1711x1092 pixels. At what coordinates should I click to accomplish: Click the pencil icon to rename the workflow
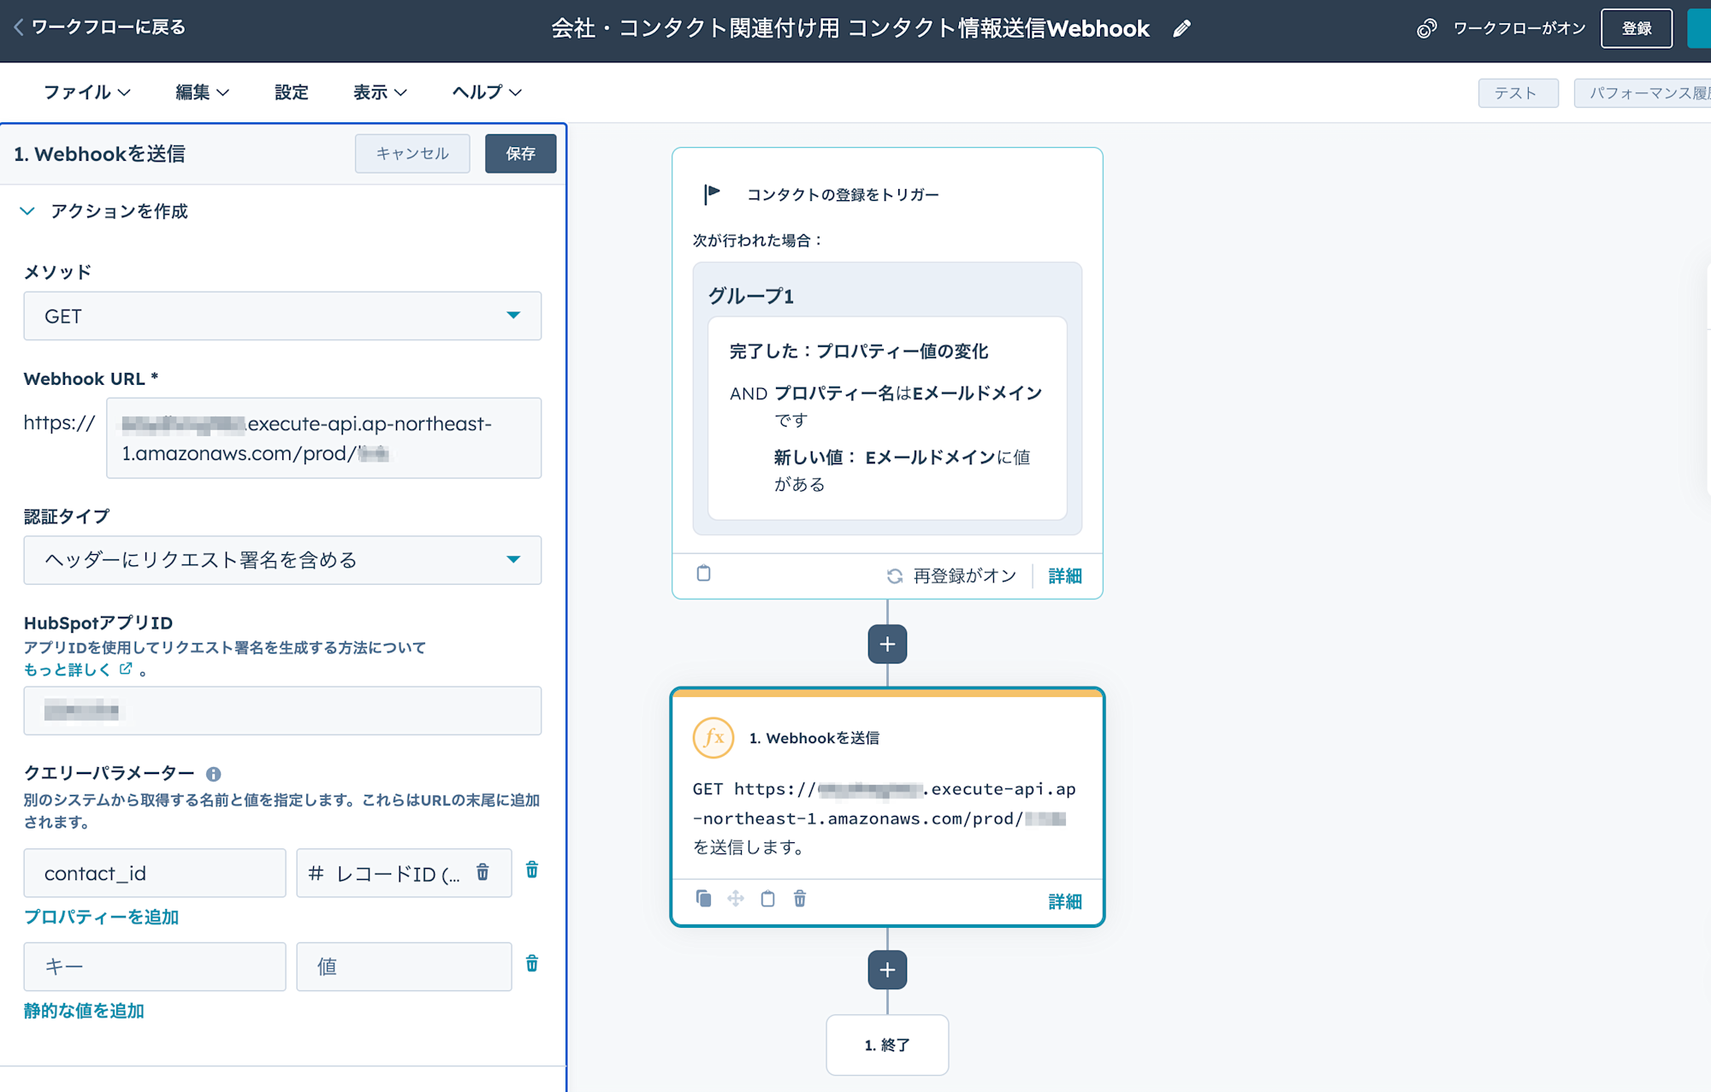pos(1181,29)
